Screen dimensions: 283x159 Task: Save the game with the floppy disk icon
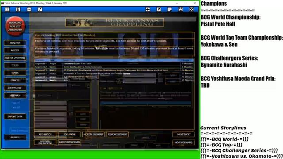[x=180, y=9]
